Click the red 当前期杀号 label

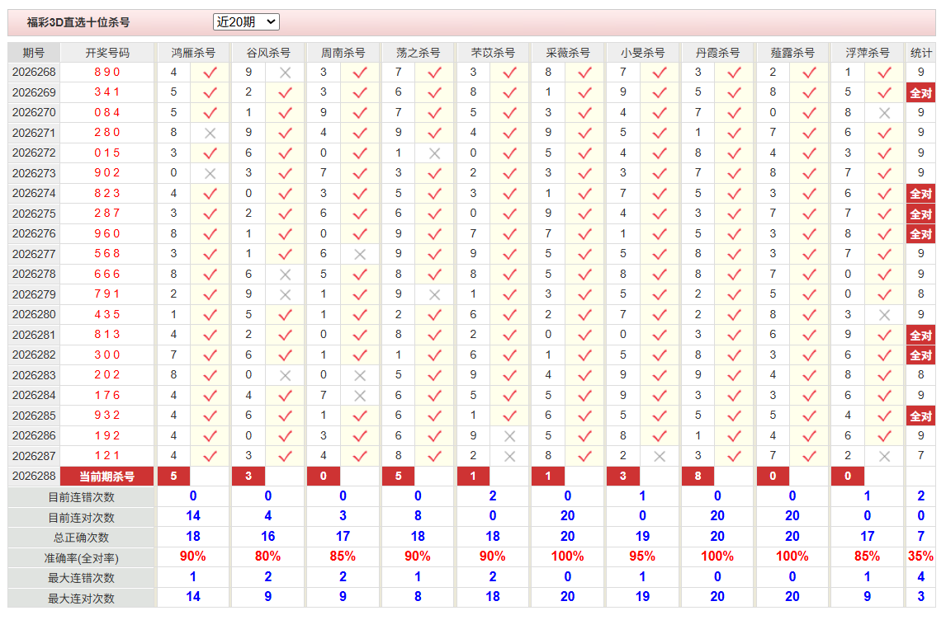click(x=107, y=477)
